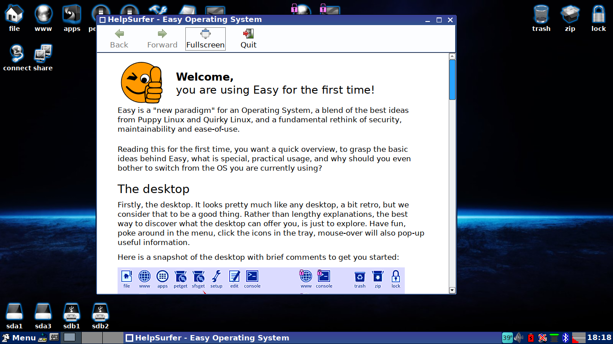The height and width of the screenshot is (344, 613).
Task: Open the sdb1 USB drive icon
Action: pyautogui.click(x=72, y=316)
